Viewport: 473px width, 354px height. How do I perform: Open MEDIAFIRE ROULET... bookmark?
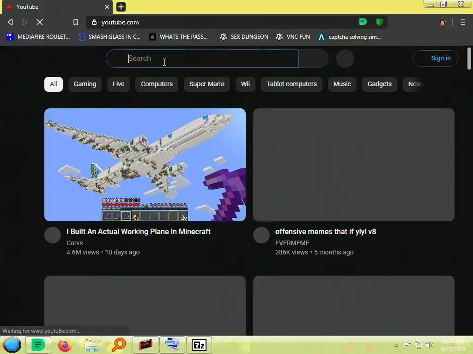(38, 37)
